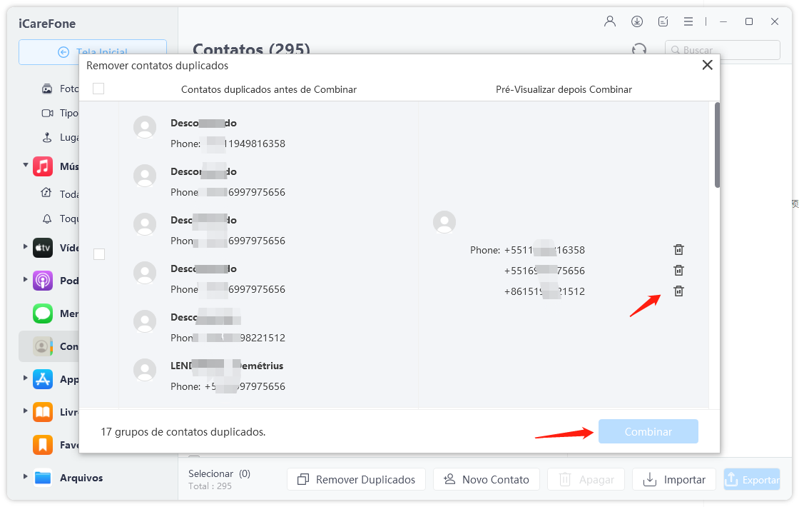This screenshot has width=799, height=507.
Task: Click the Apple TV Vídeos sidebar icon
Action: [43, 248]
